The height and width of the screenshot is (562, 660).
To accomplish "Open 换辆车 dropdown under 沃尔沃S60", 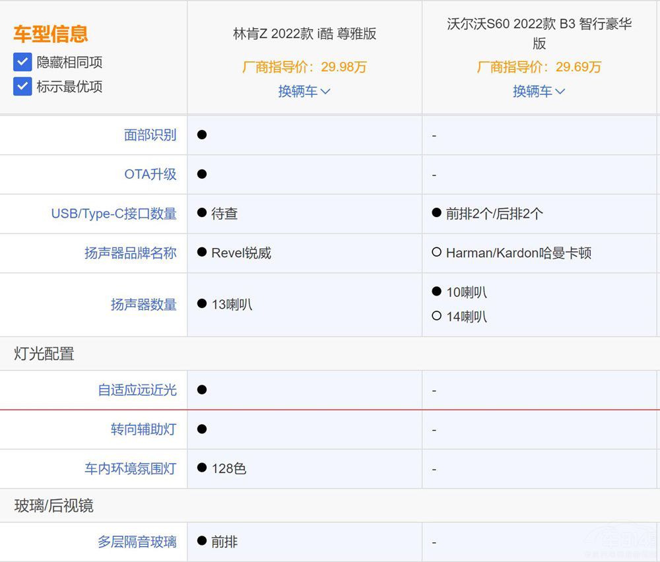I will click(x=539, y=91).
